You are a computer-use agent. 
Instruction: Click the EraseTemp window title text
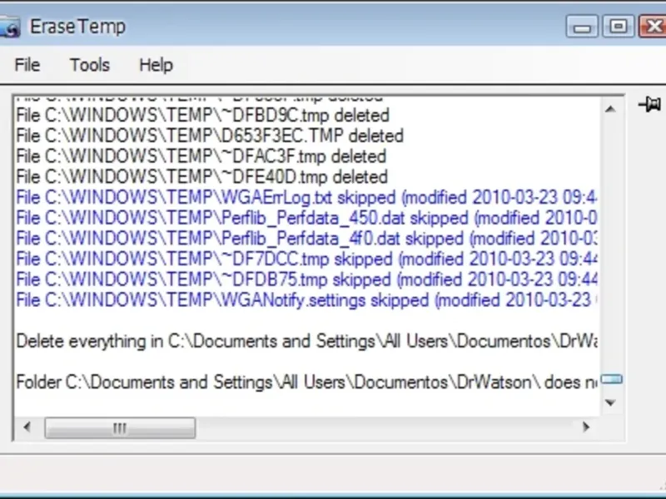[x=77, y=27]
